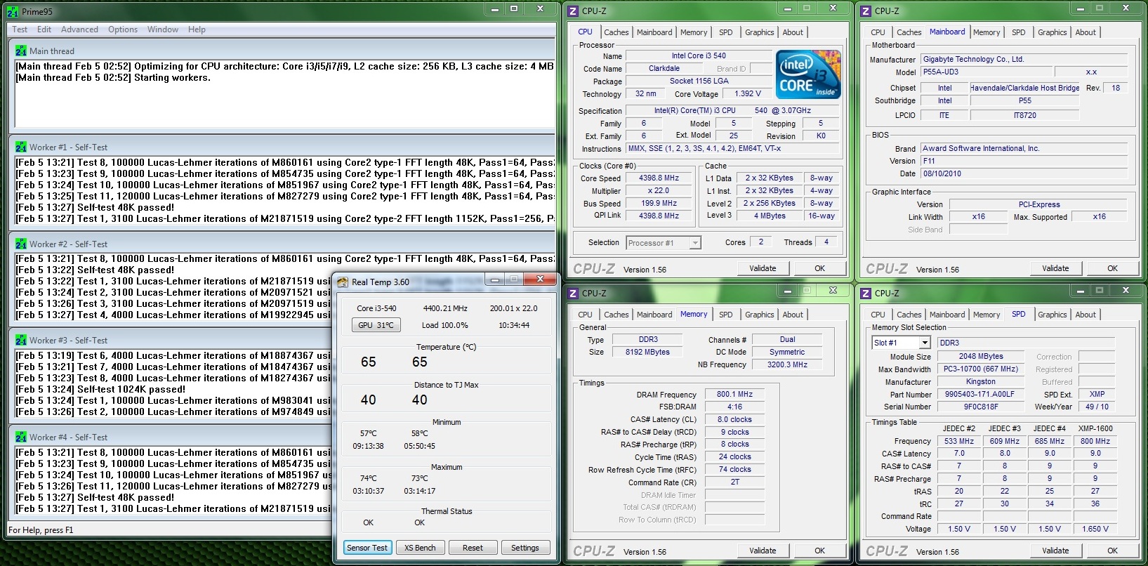The height and width of the screenshot is (566, 1148).
Task: Click Validate in the Memory window
Action: pyautogui.click(x=763, y=551)
